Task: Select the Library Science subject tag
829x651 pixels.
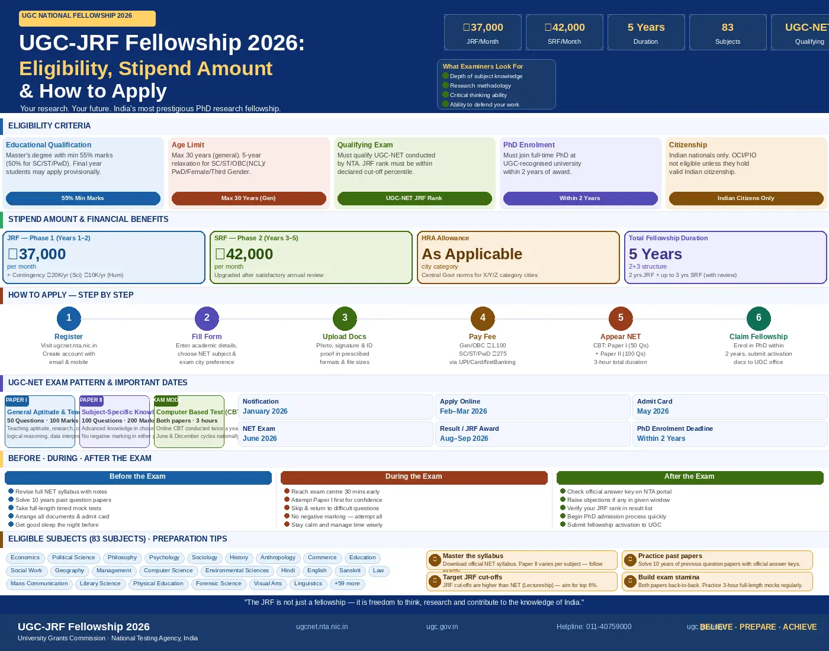Action: pyautogui.click(x=100, y=584)
